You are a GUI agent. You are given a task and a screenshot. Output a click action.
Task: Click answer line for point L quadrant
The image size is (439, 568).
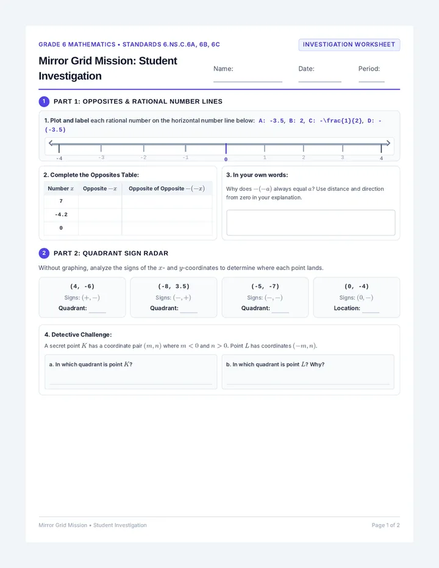tap(308, 383)
